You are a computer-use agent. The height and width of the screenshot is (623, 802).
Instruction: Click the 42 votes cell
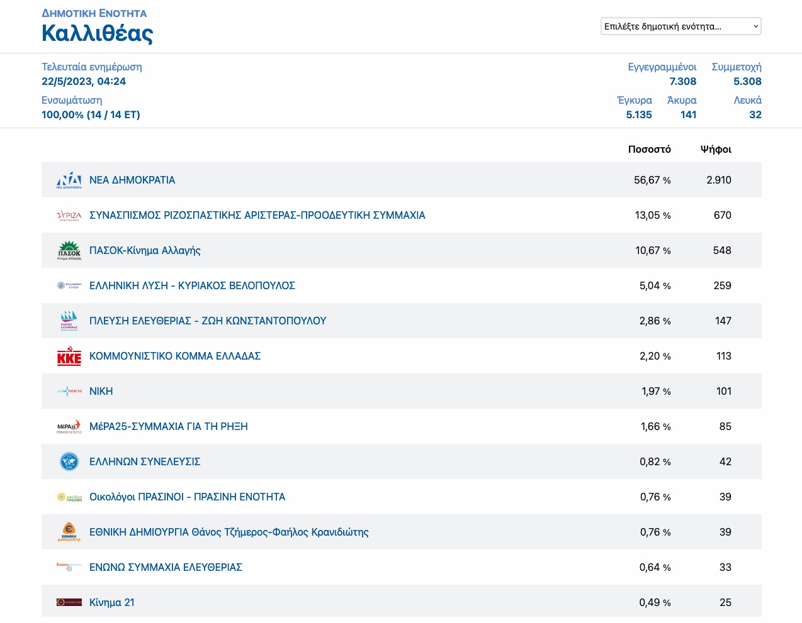pos(725,461)
